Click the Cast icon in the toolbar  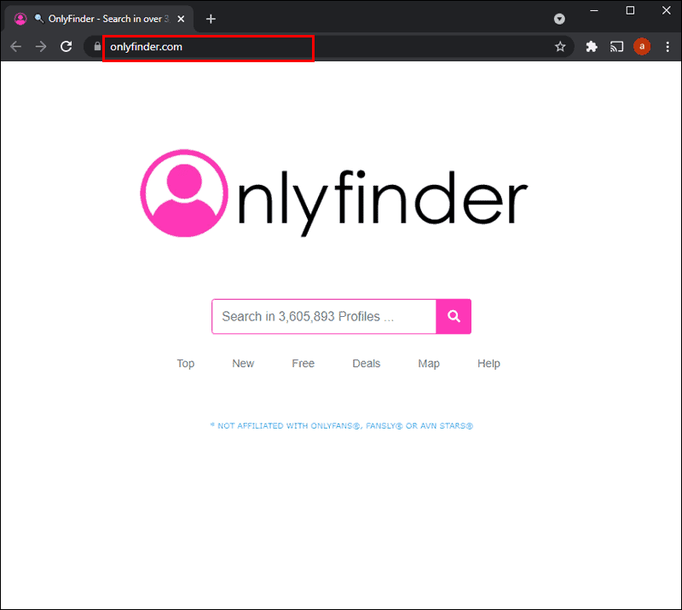(x=616, y=47)
